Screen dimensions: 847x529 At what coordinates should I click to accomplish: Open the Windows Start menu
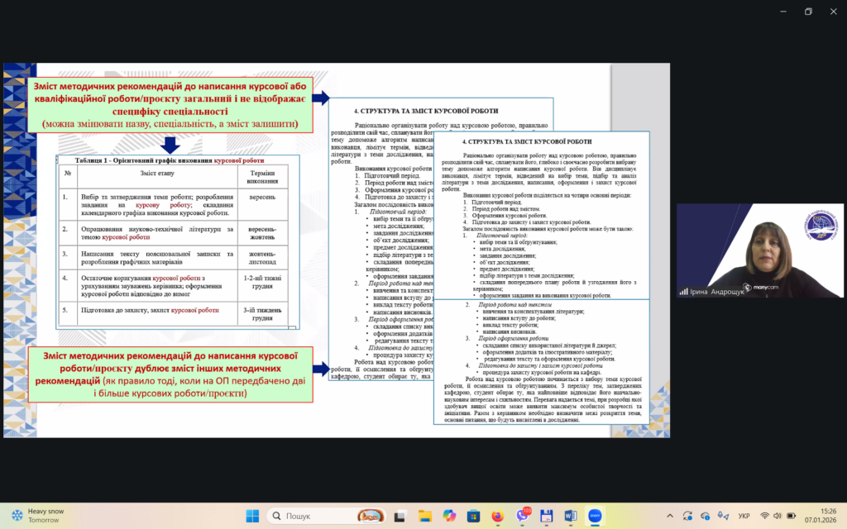tap(252, 516)
